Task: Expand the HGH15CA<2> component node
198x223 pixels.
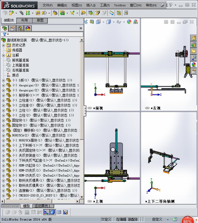Action: tap(3, 136)
